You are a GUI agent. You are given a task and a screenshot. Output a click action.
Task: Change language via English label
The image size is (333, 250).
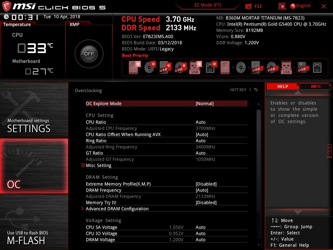[x=303, y=6]
